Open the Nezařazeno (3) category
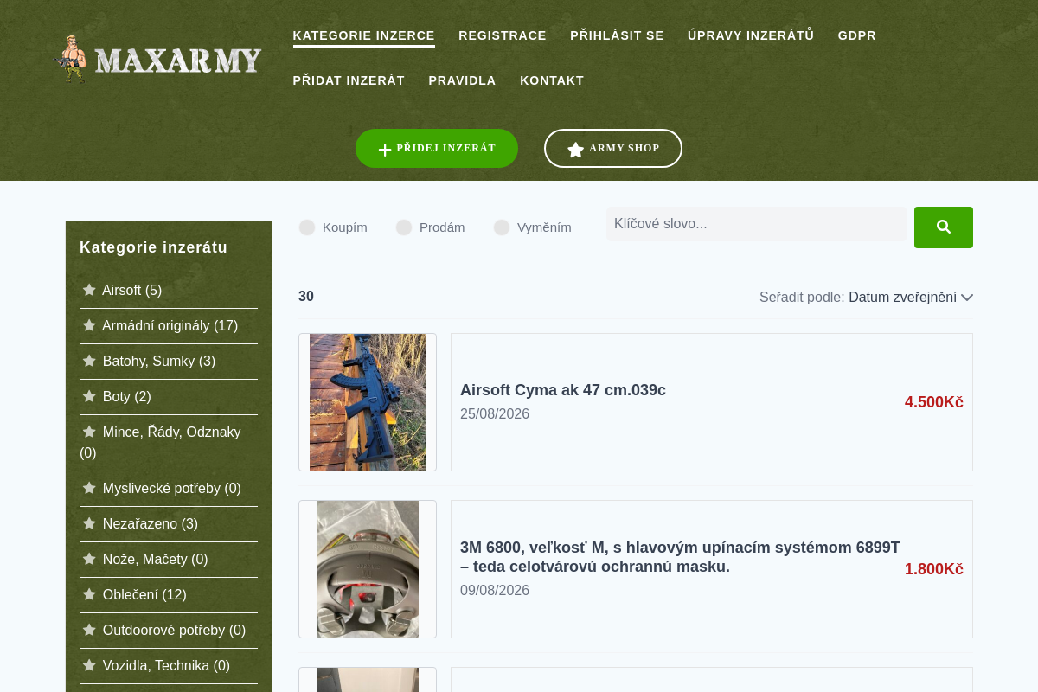 [x=151, y=523]
